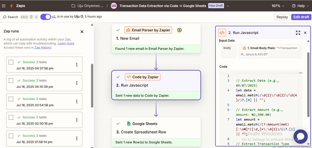This screenshot has height=148, width=312.
Task: Click code line 7 let amount
Action: (265, 127)
